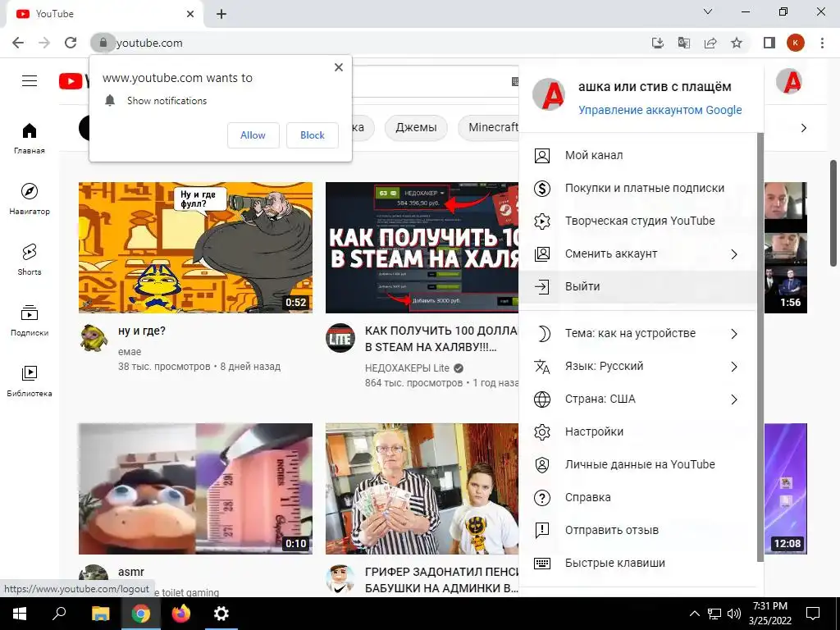Select the Джемы filter chip

coord(416,127)
